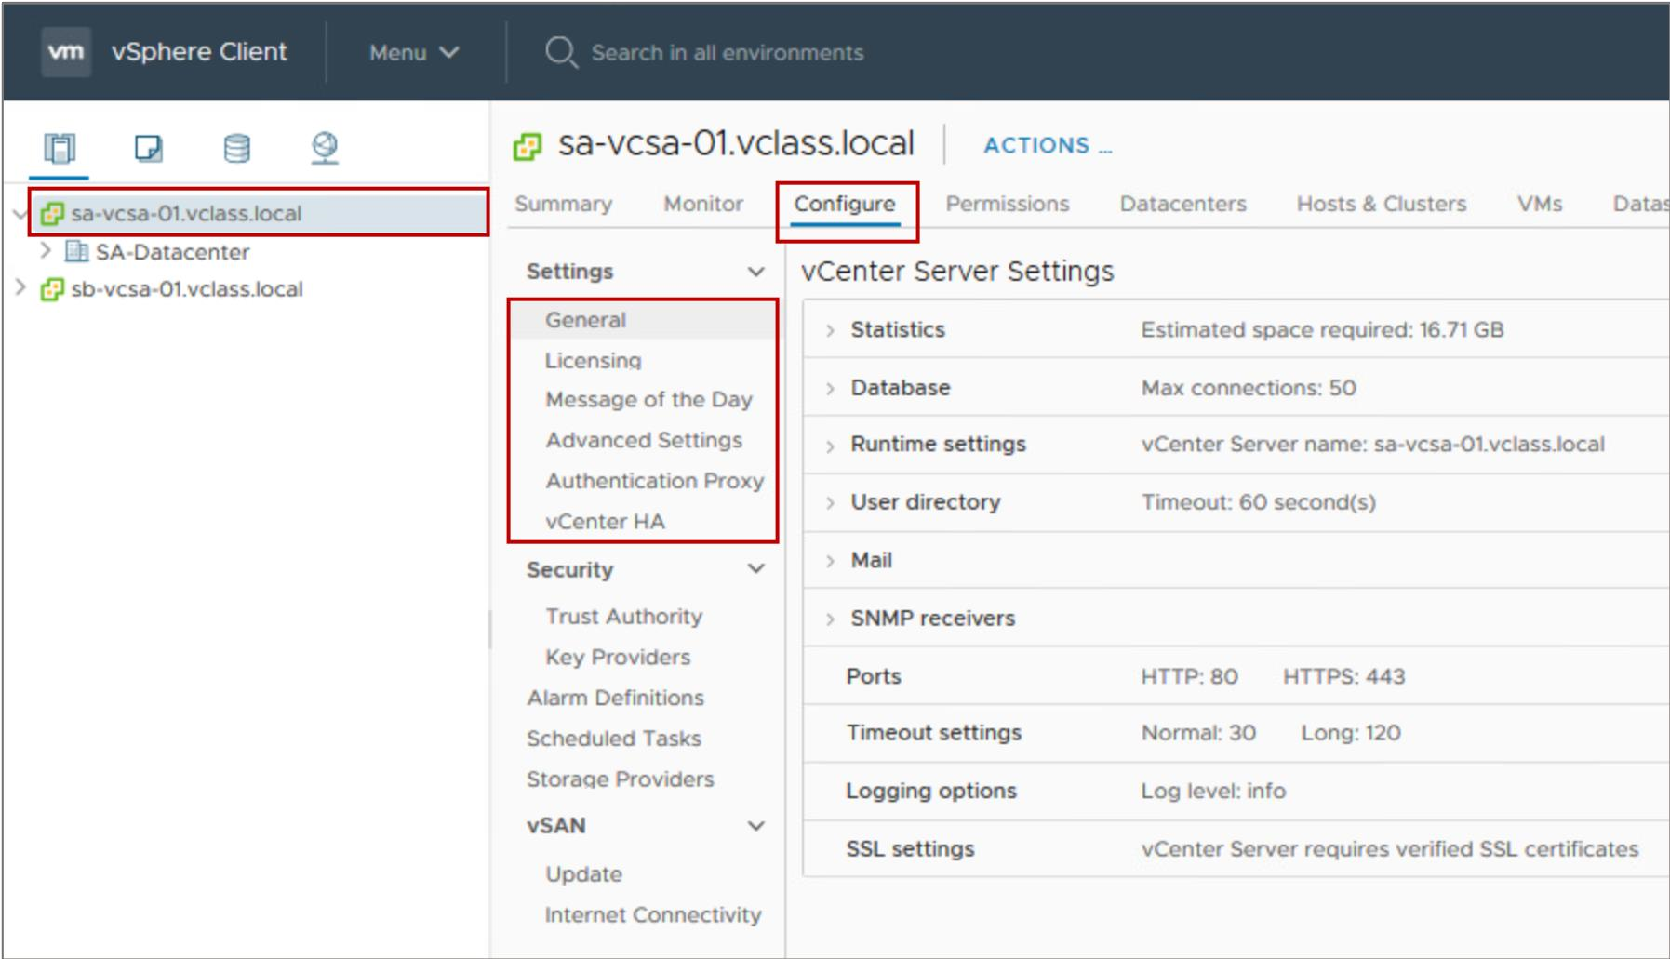This screenshot has height=959, width=1670.
Task: Click the Timeout settings row label
Action: [933, 733]
